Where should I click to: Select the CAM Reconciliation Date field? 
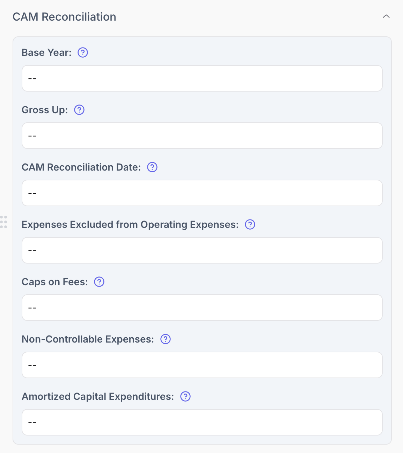202,193
